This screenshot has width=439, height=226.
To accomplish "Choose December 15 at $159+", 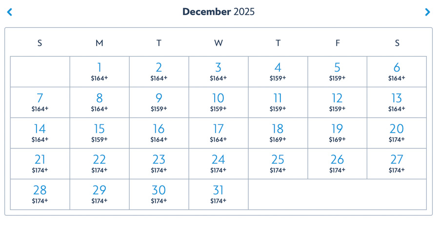I will click(x=100, y=133).
